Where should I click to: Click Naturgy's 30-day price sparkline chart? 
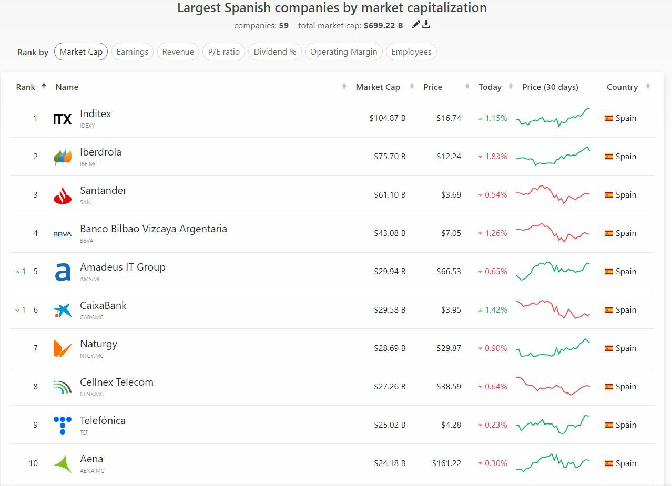(x=553, y=348)
